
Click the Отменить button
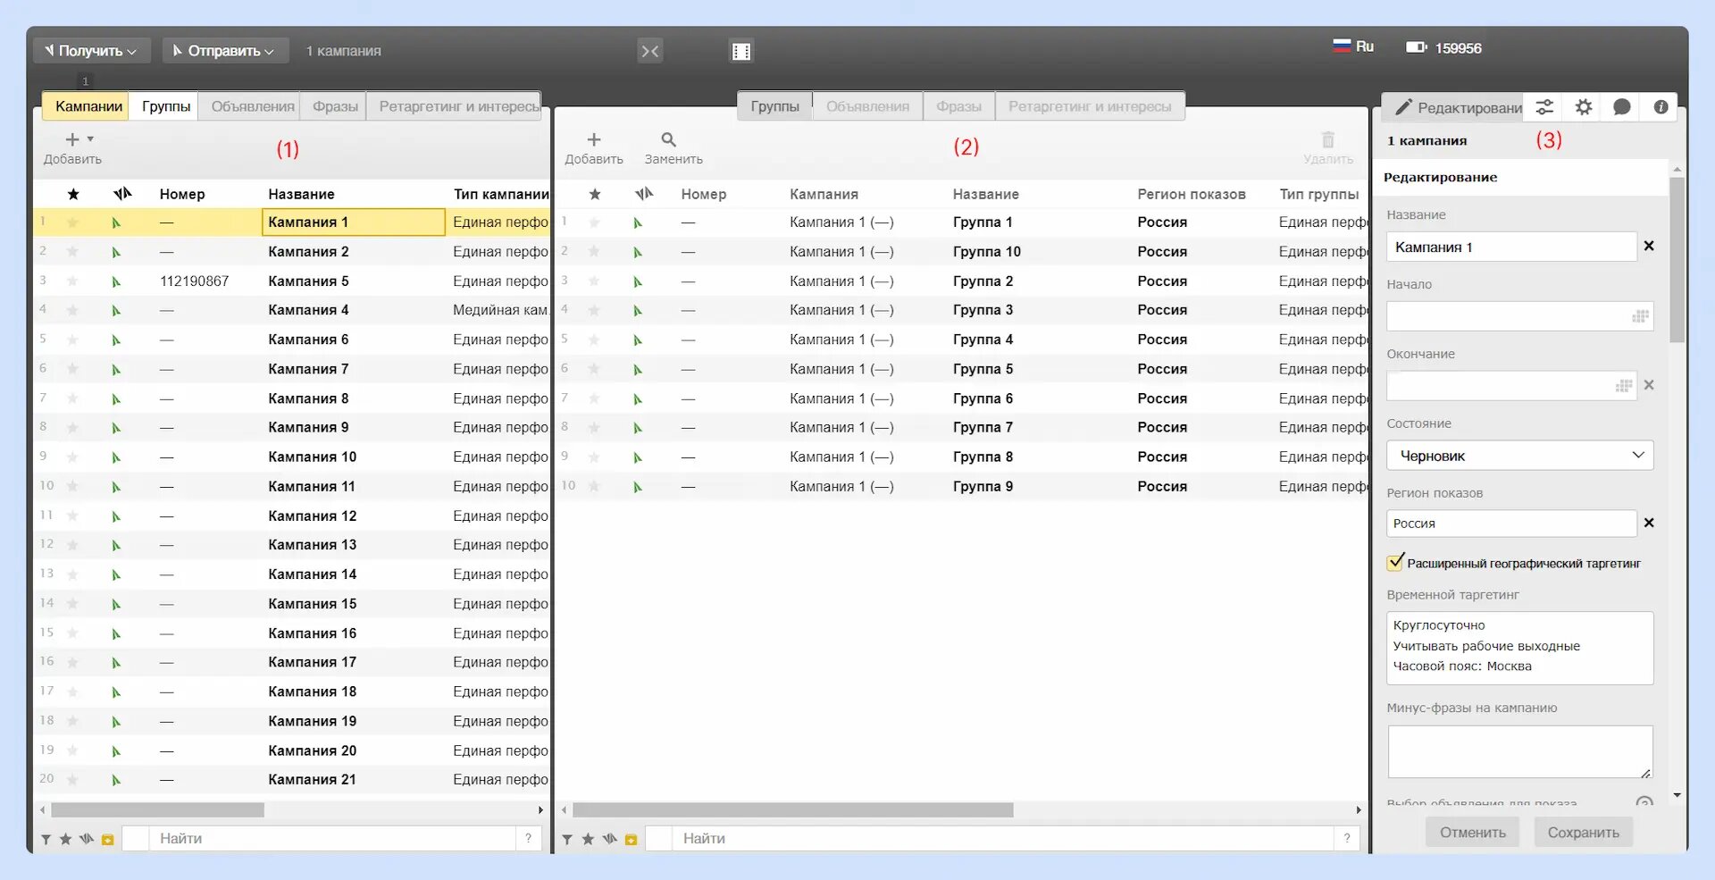pyautogui.click(x=1472, y=832)
